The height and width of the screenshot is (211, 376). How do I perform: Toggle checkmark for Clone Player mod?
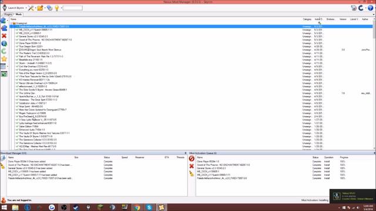coord(17,43)
